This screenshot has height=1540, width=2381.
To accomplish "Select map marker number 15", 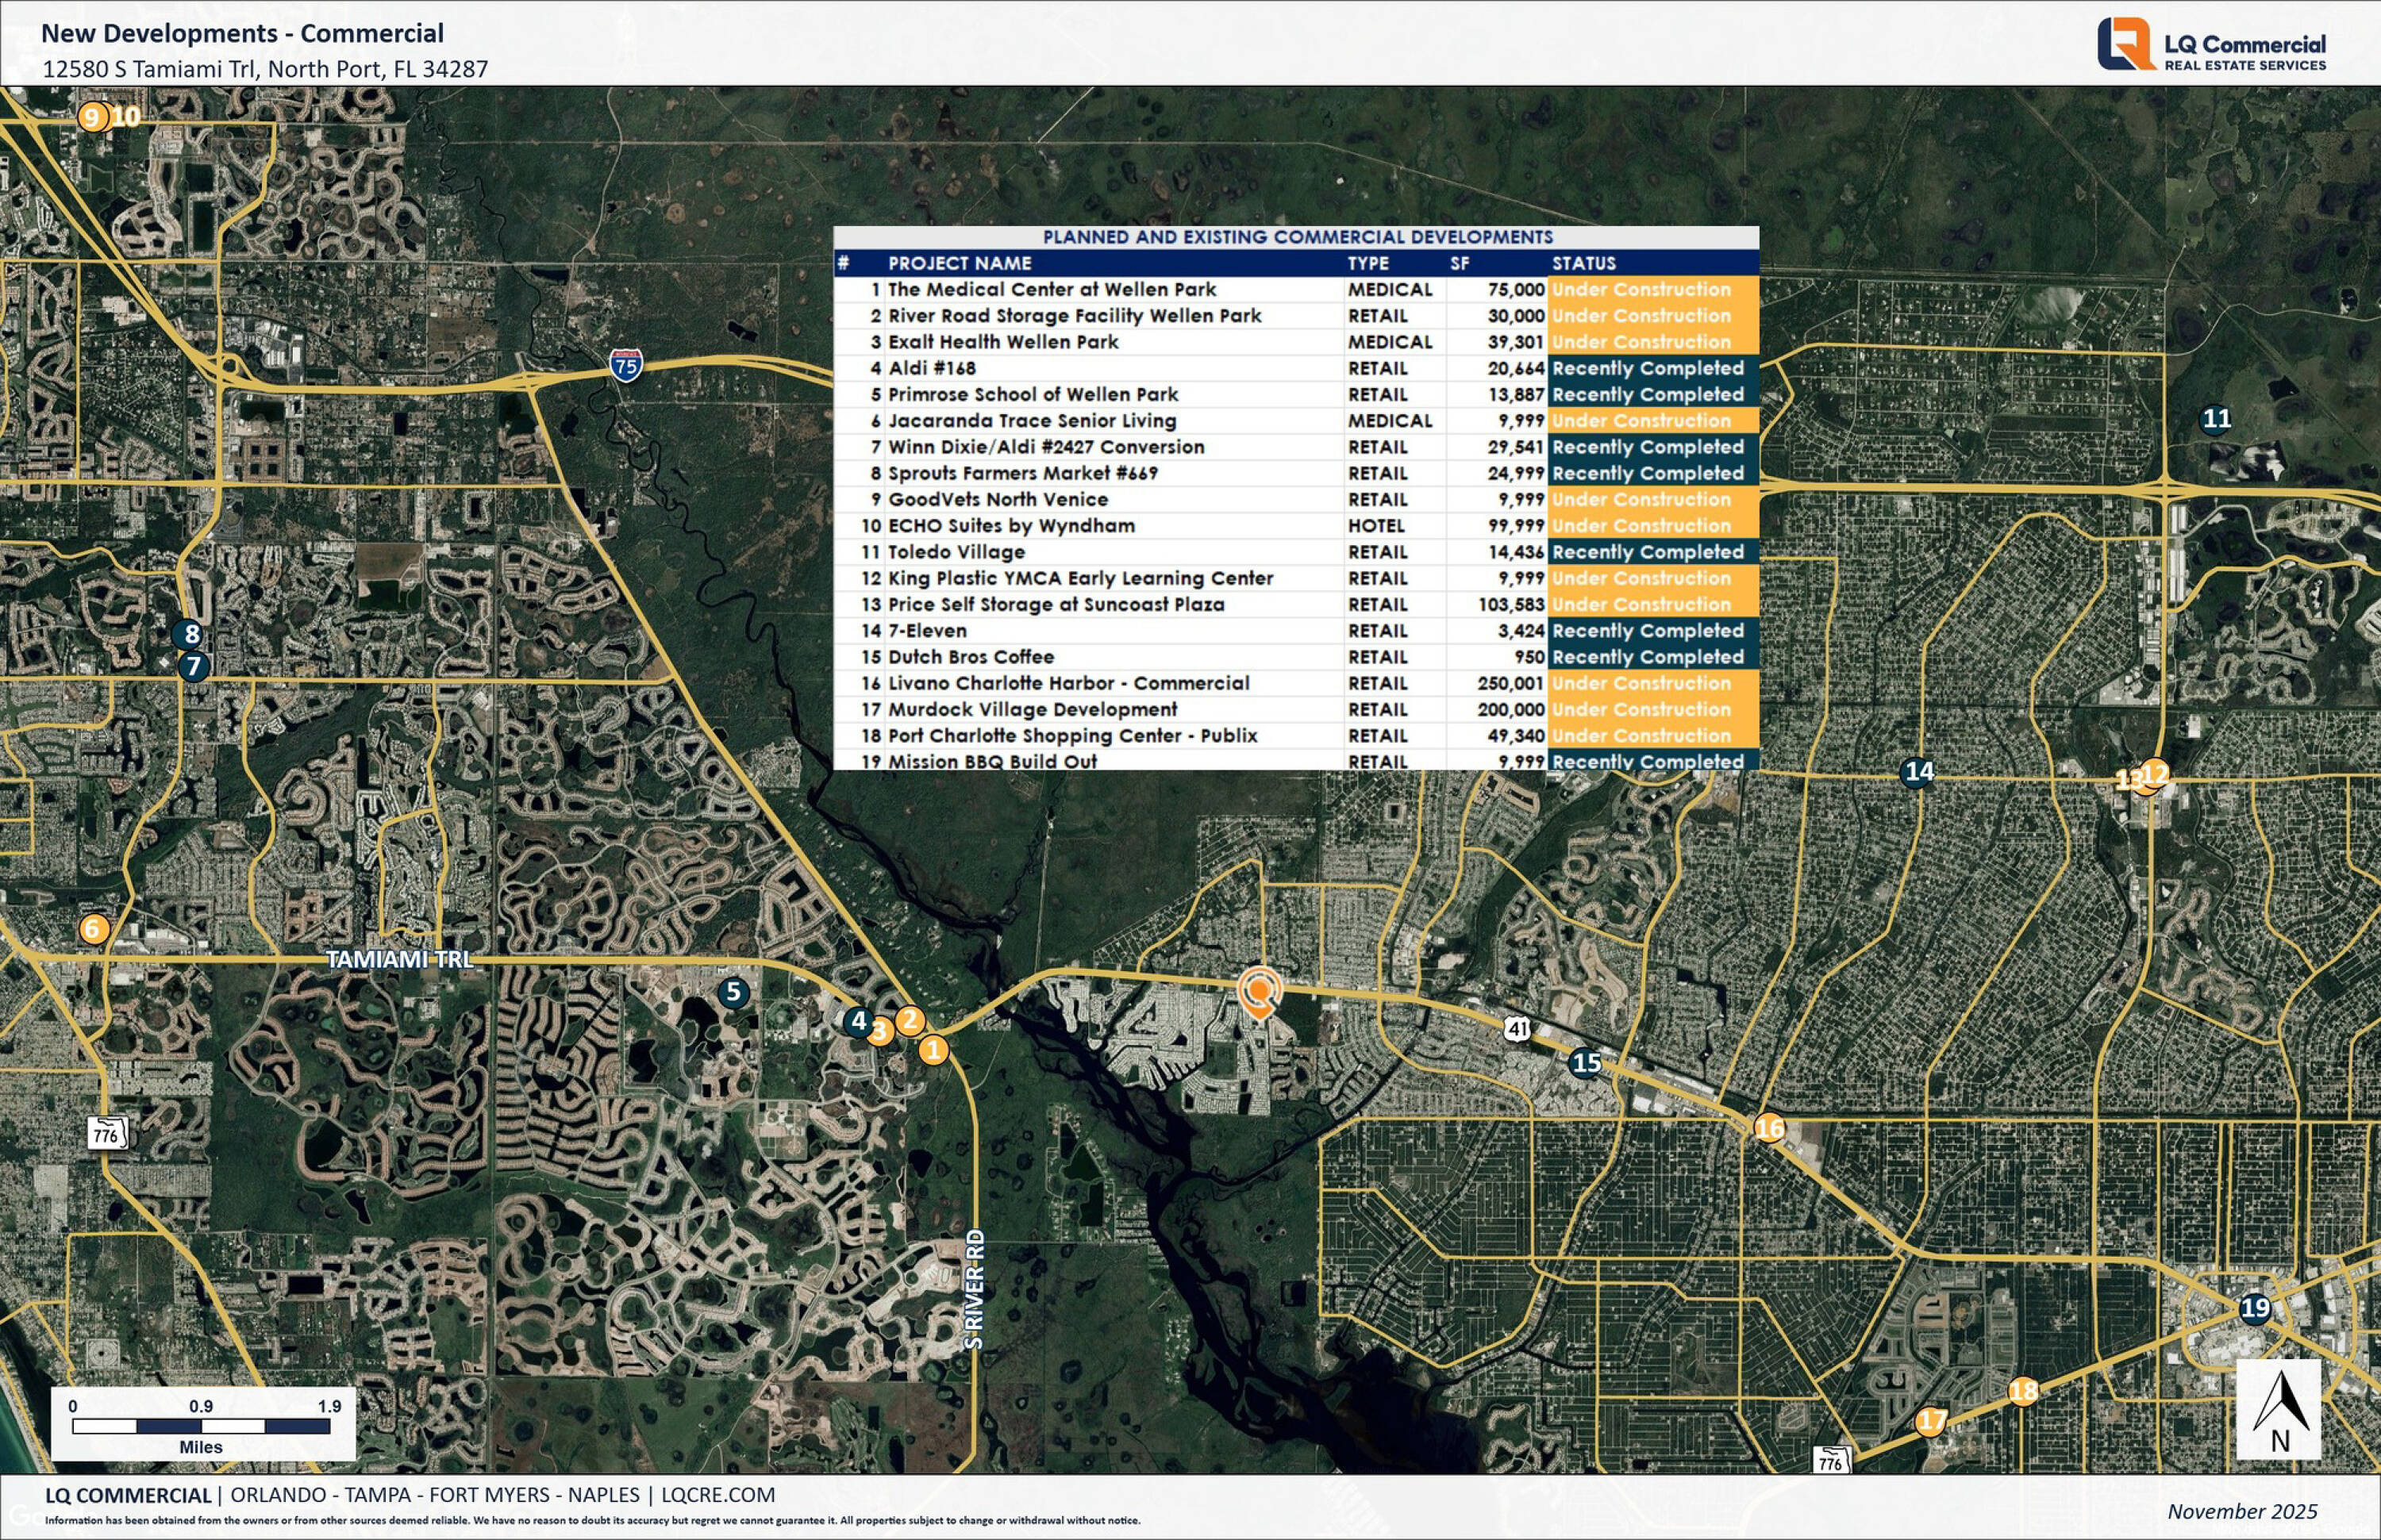I will tap(1587, 1062).
